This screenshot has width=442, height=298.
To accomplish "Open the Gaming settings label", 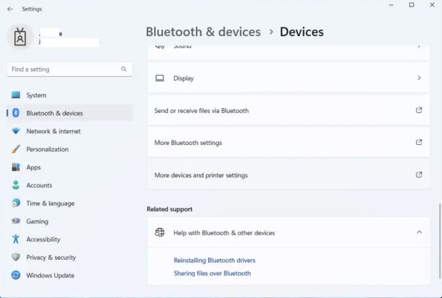I will pyautogui.click(x=38, y=222).
